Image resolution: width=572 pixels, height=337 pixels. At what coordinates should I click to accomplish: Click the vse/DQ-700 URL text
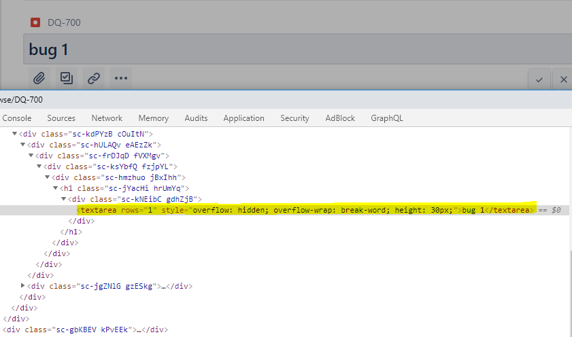pyautogui.click(x=21, y=99)
